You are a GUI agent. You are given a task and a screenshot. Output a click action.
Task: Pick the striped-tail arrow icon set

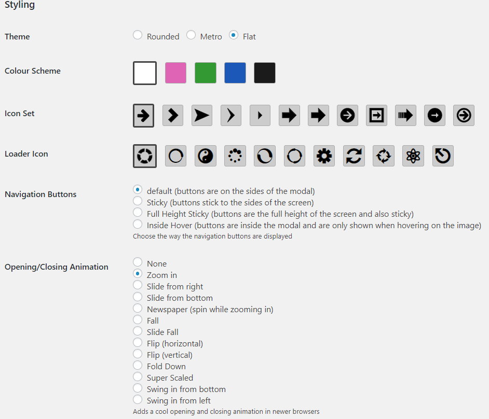pyautogui.click(x=405, y=116)
